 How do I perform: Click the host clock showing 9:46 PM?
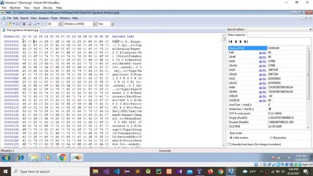(293, 172)
